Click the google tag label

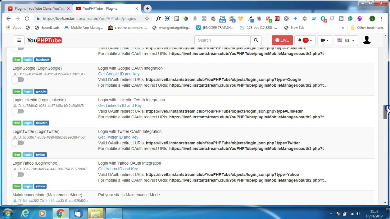41,91
